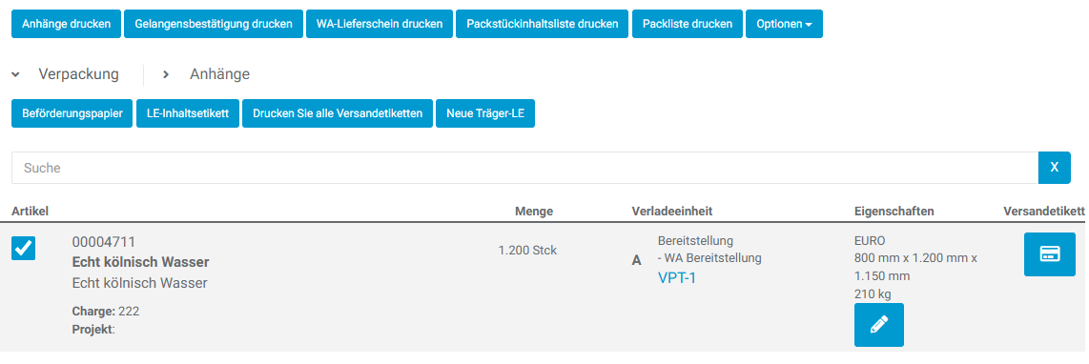The image size is (1089, 364).
Task: Click the shipping label card icon button
Action: coord(1049,254)
